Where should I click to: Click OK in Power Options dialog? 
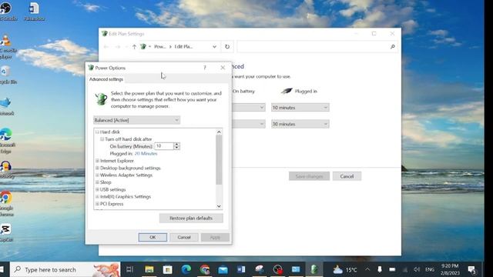click(153, 237)
